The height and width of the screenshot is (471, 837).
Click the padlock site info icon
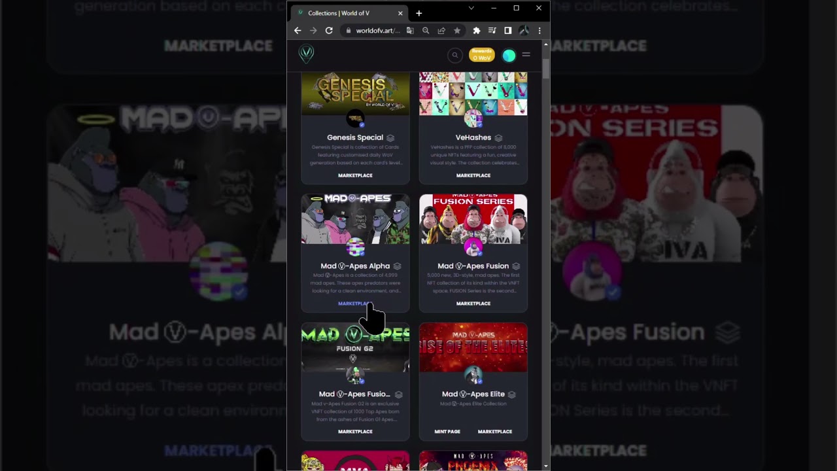coord(349,31)
